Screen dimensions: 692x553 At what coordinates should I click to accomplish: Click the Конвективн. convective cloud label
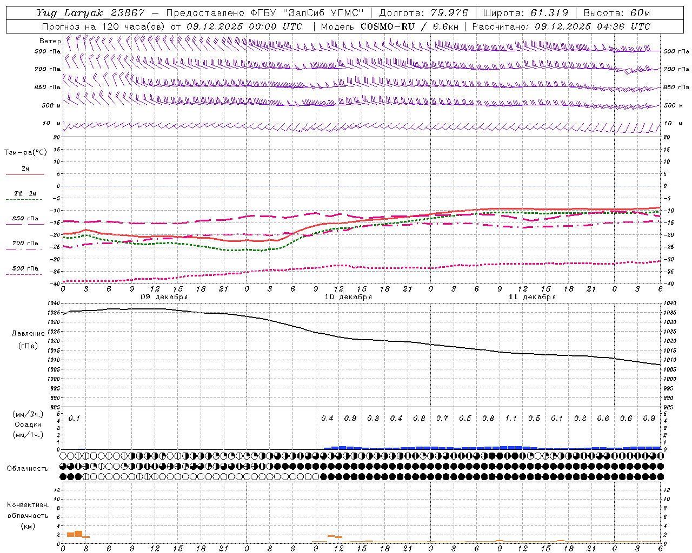(x=28, y=505)
